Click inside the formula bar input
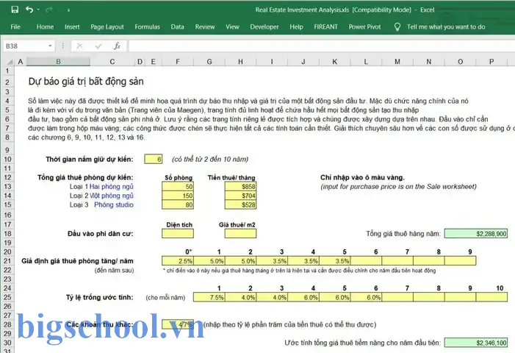Image resolution: width=515 pixels, height=353 pixels. (321, 46)
